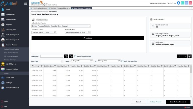Enable Search for specific field checkbox
Viewport: 193px width, 109px height.
[75, 56]
